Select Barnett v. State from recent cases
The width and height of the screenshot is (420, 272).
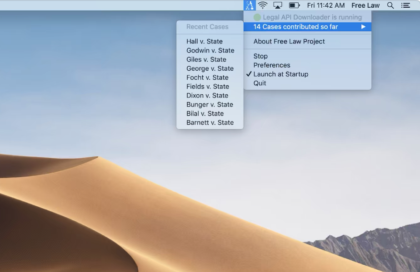pyautogui.click(x=210, y=123)
